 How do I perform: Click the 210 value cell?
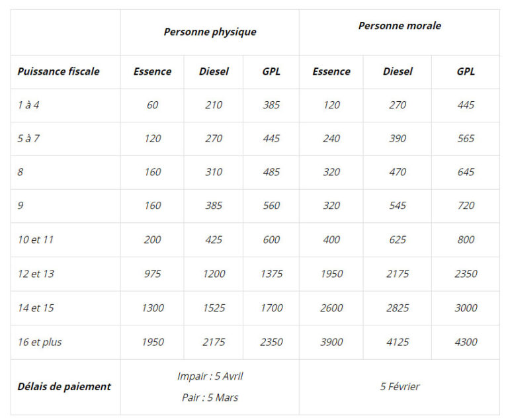click(214, 105)
